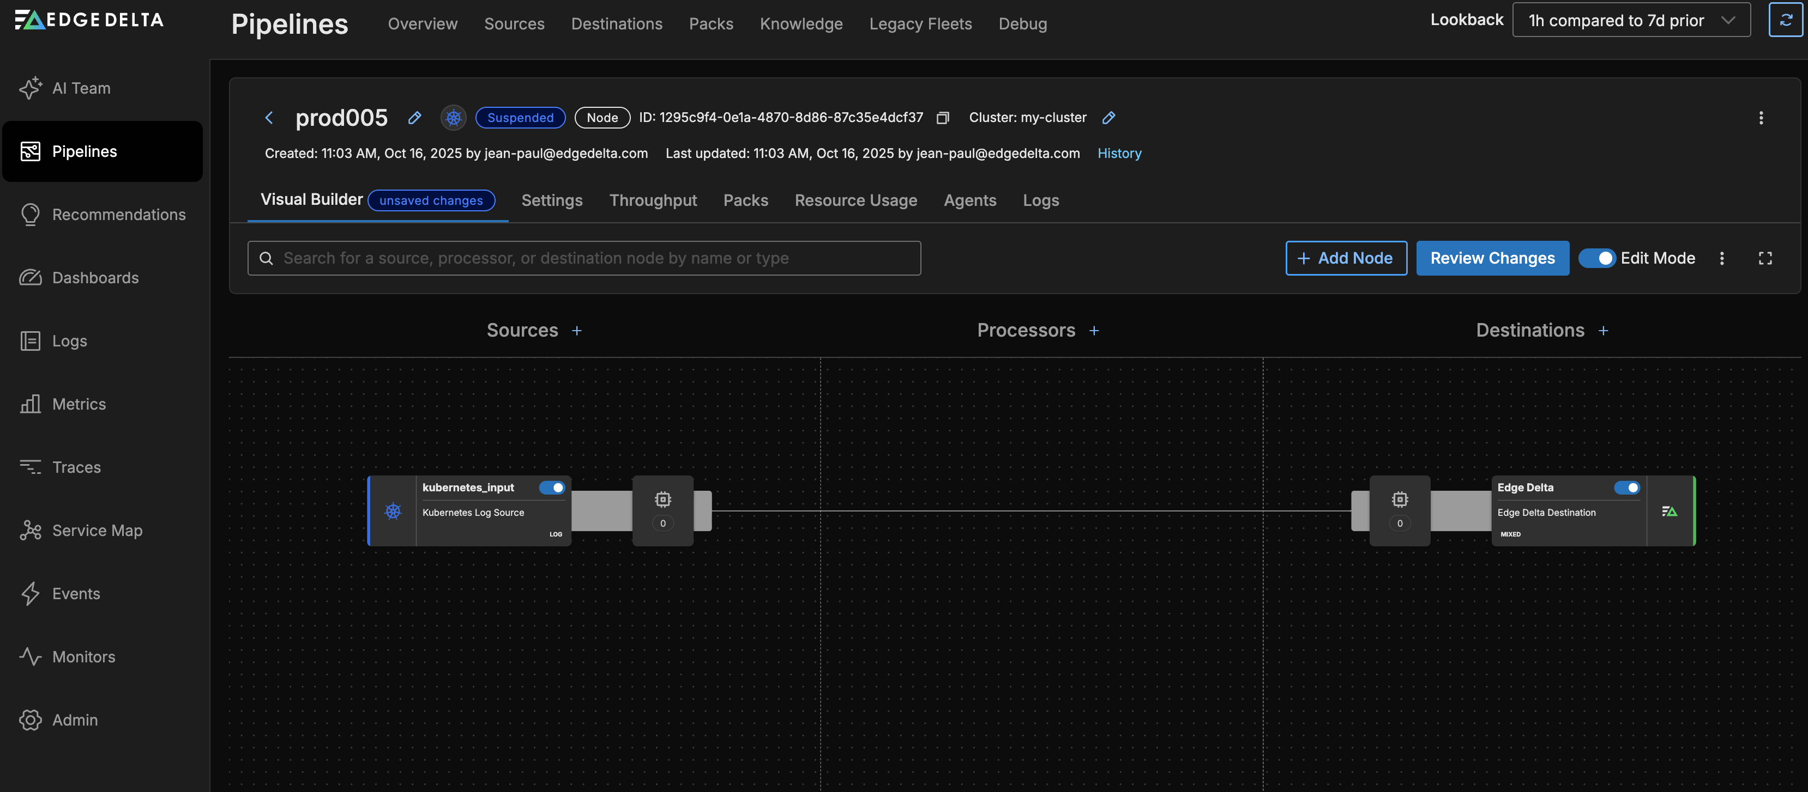Open pipeline header kebab menu
This screenshot has width=1808, height=792.
1760,118
